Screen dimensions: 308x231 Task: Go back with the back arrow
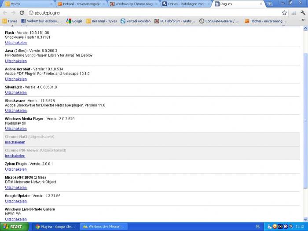point(5,13)
